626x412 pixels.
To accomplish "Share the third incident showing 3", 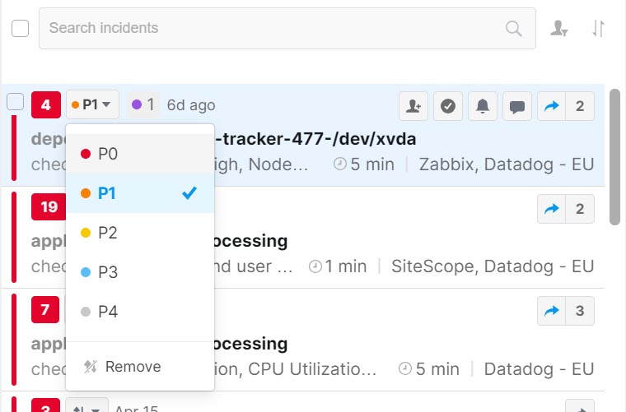I will tap(551, 311).
